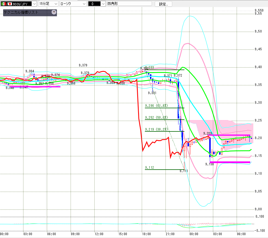Open the ローソク chart type dropdown

pos(73,4)
